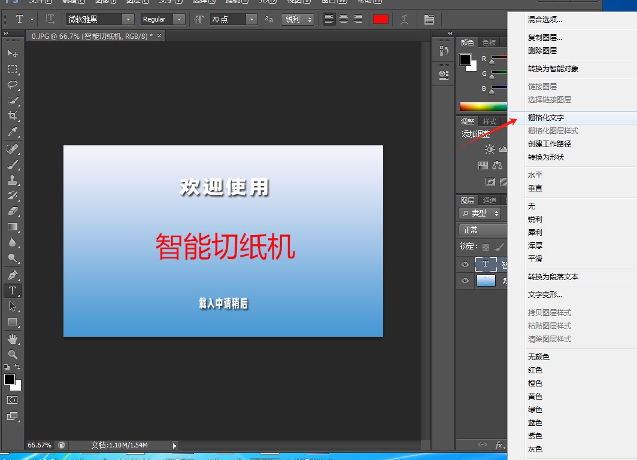The width and height of the screenshot is (637, 460).
Task: Select the Move tool
Action: click(13, 53)
